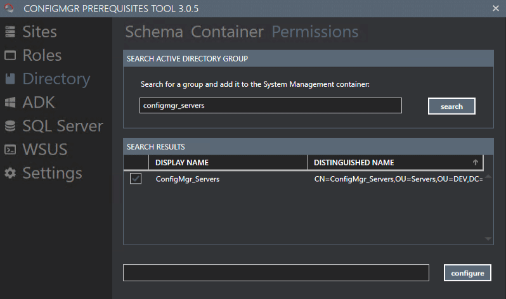
Task: Click the results scroll down arrow
Action: coord(488,239)
